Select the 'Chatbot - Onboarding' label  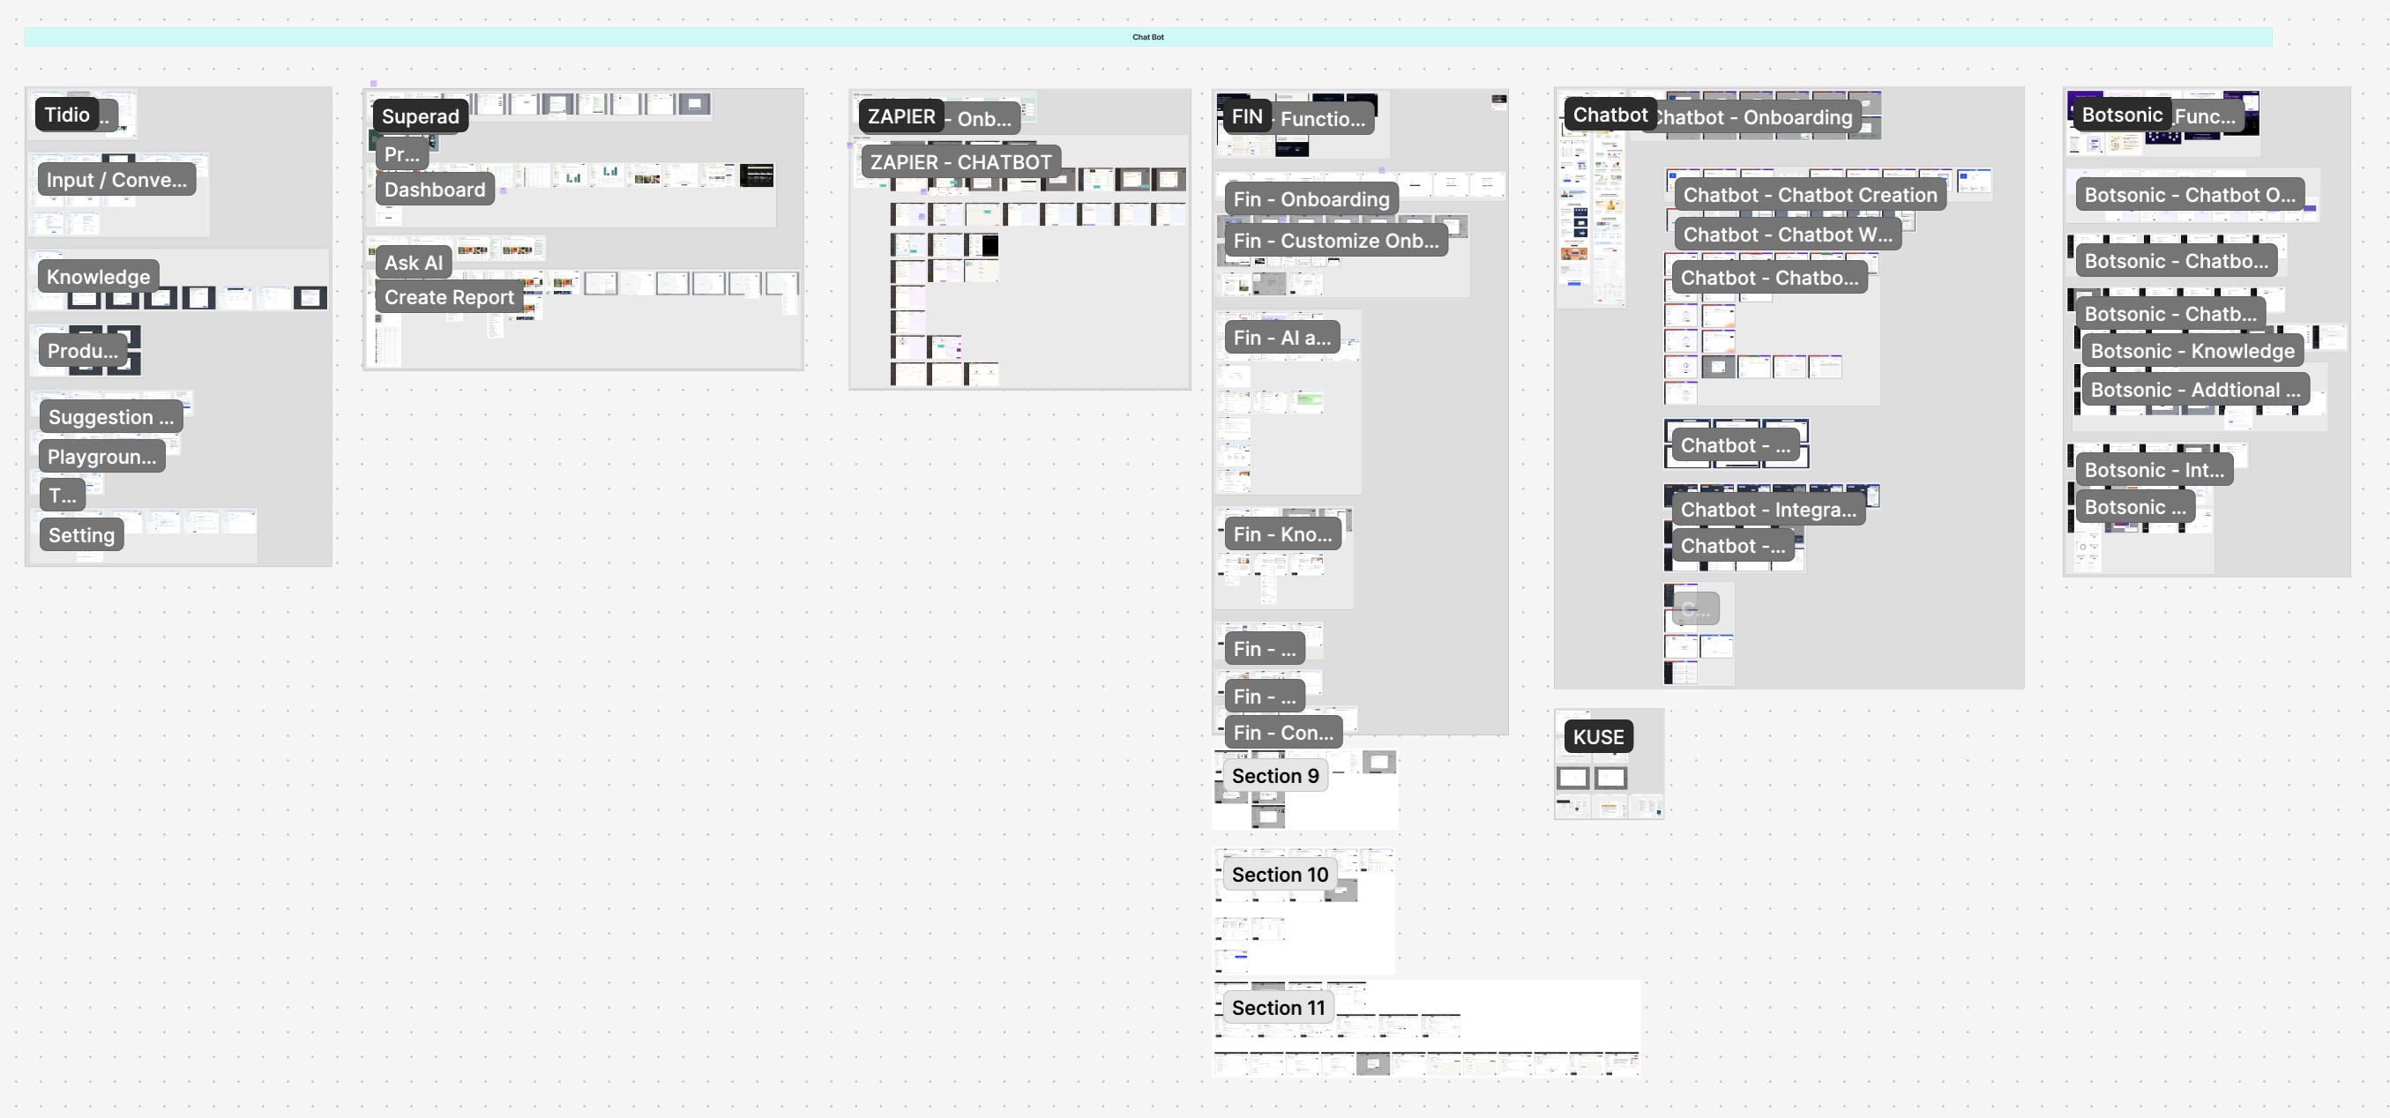click(1755, 117)
